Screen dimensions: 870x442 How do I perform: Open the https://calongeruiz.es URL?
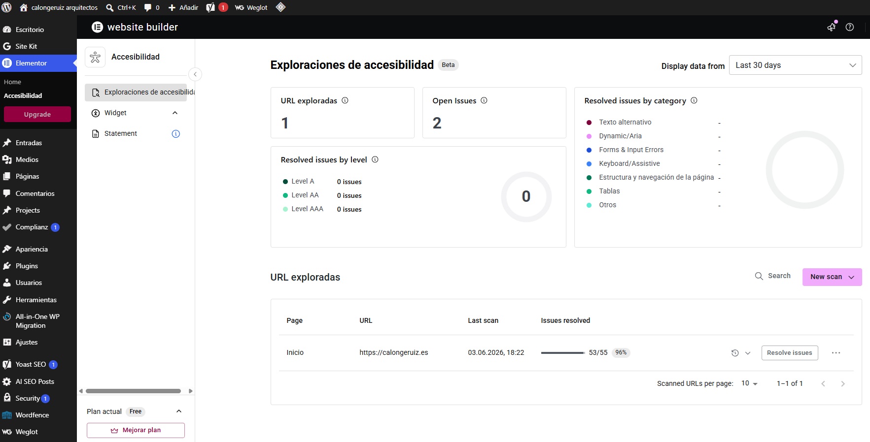coord(394,352)
